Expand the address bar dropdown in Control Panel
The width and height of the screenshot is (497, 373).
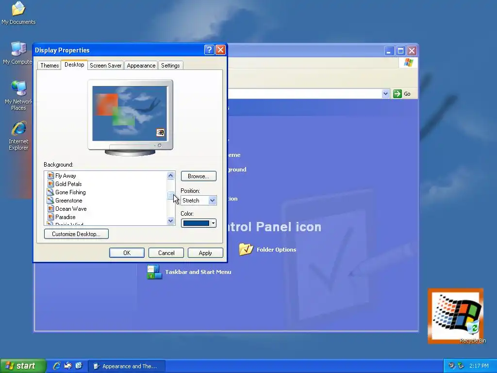(x=385, y=94)
